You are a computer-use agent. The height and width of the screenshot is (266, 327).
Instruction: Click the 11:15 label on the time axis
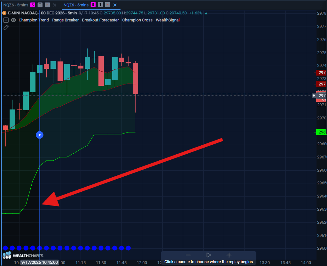(81, 262)
